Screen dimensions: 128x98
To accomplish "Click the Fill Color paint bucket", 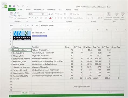I will (46, 18).
